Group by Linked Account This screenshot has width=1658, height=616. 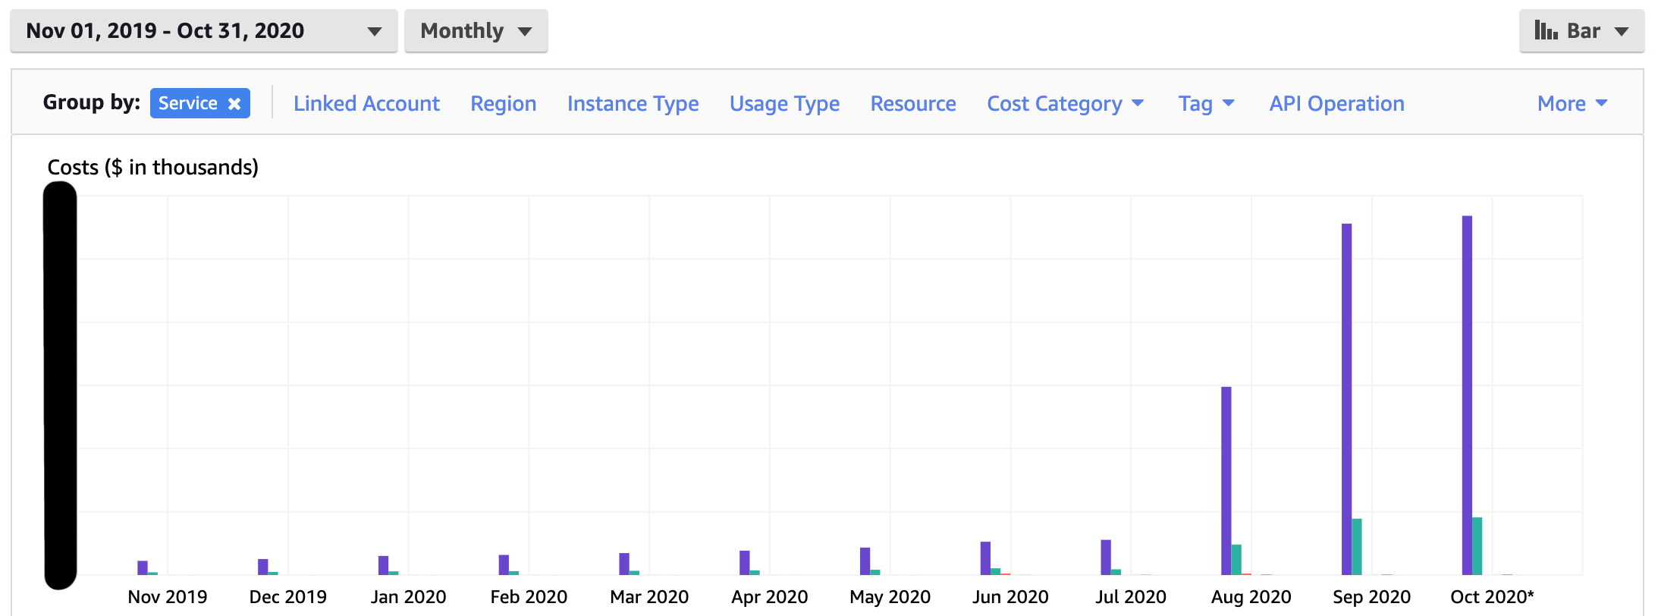click(x=366, y=104)
